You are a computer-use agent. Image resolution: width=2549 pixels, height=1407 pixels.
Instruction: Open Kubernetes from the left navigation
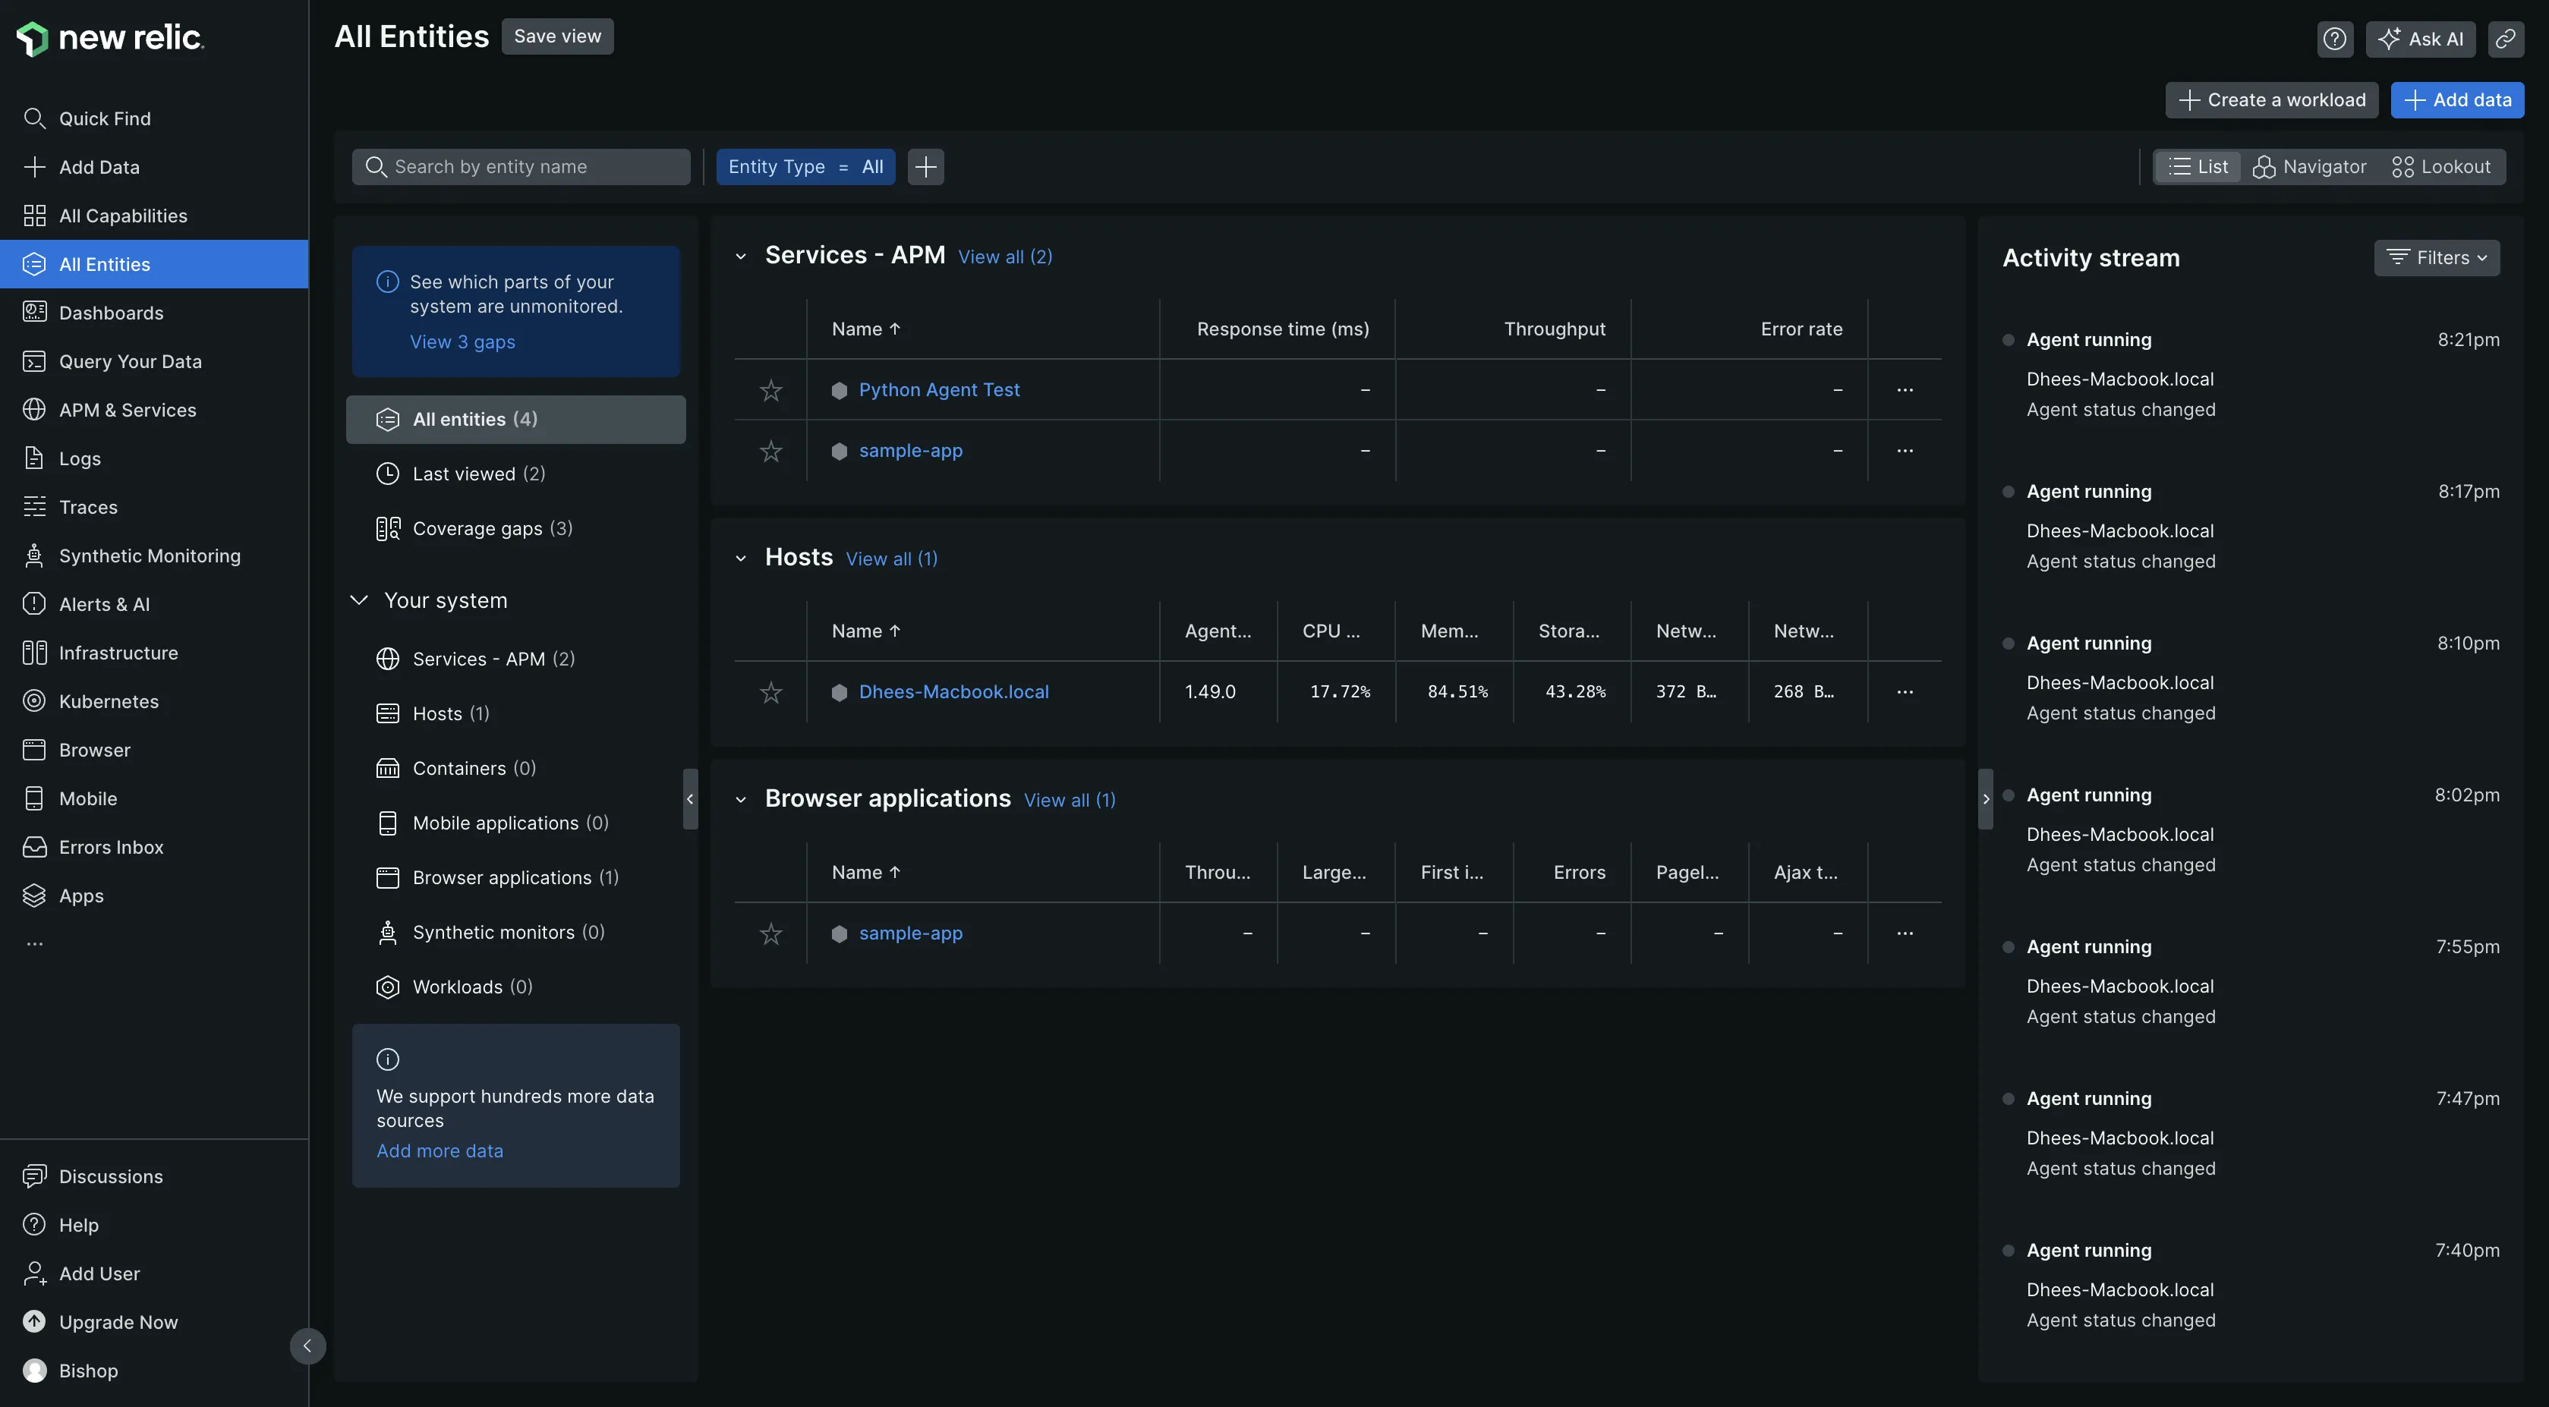click(108, 701)
